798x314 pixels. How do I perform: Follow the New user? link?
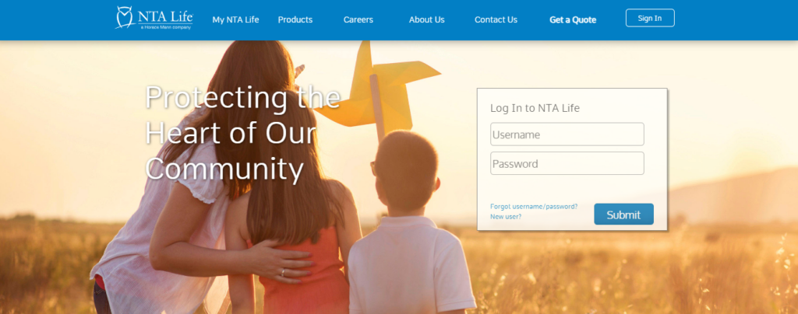click(505, 217)
